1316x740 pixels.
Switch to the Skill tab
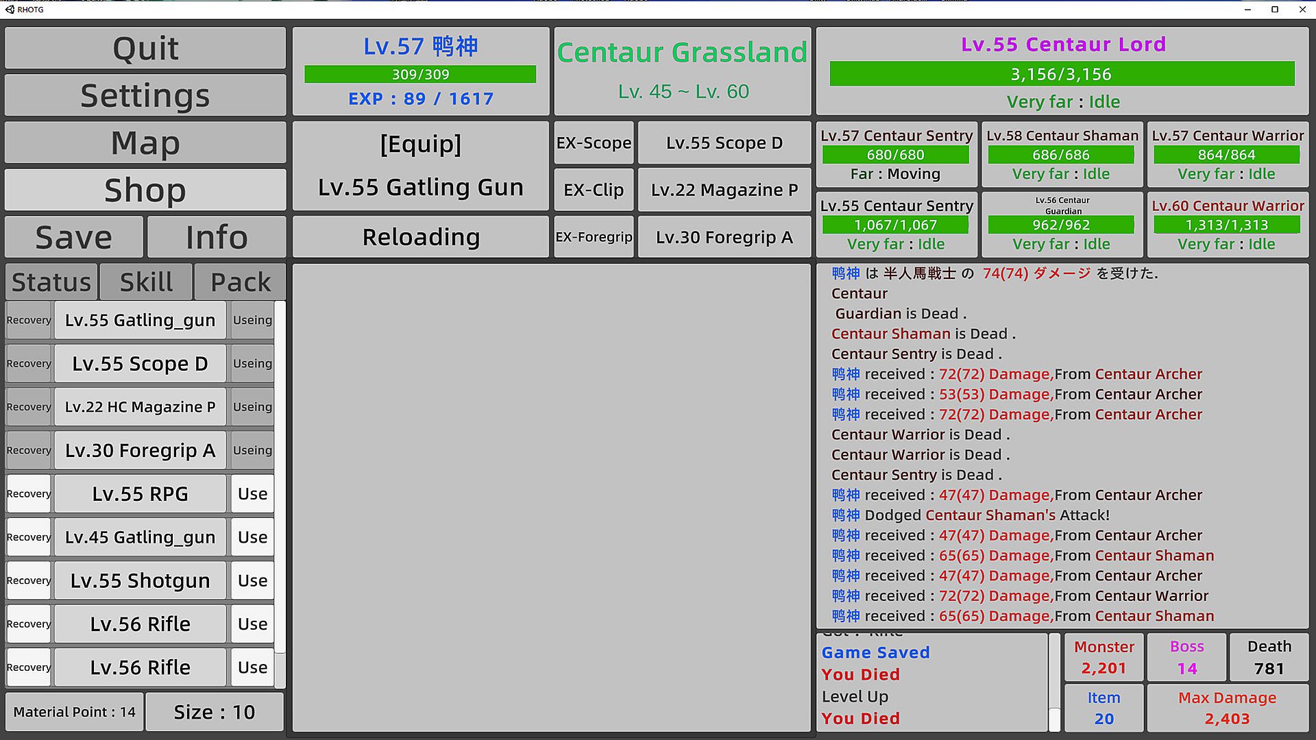[146, 282]
